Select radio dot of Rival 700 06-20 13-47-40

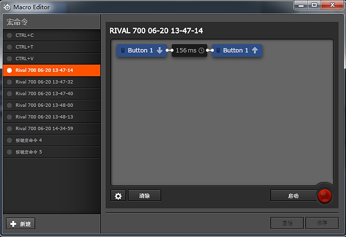[9, 94]
